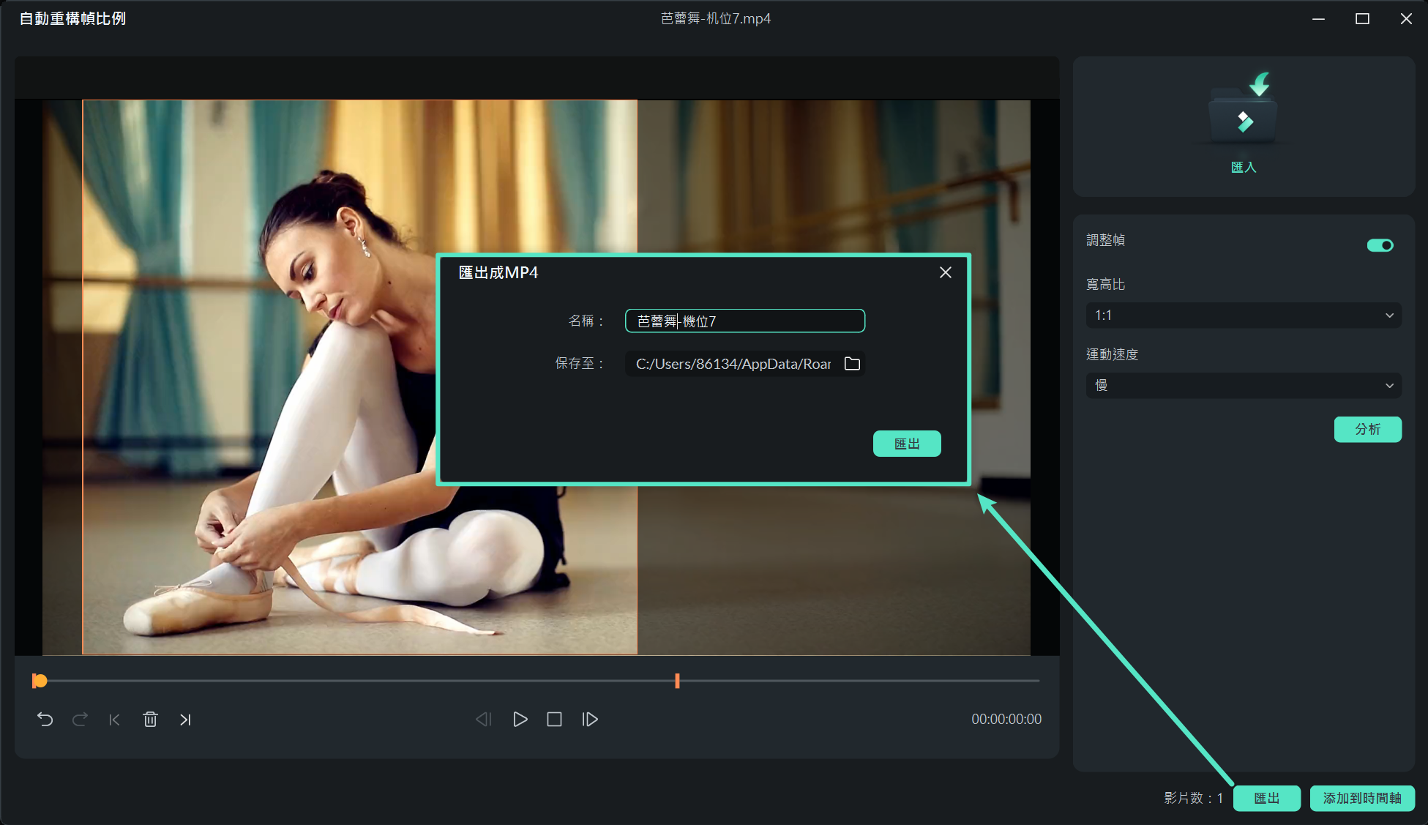Click 匯出 in the MP4 dialog
Viewport: 1428px width, 825px height.
pos(906,444)
